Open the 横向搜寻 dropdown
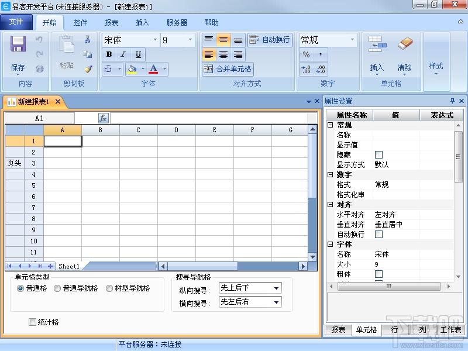This screenshot has height=351, width=468. click(x=276, y=302)
